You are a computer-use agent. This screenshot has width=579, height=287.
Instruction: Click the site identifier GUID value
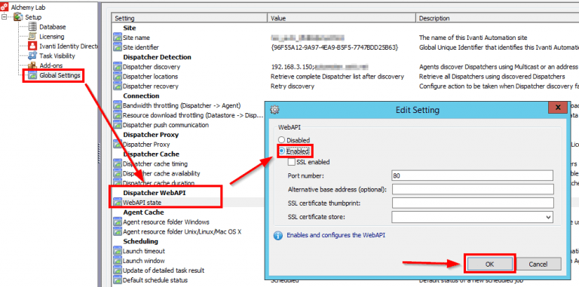[334, 47]
